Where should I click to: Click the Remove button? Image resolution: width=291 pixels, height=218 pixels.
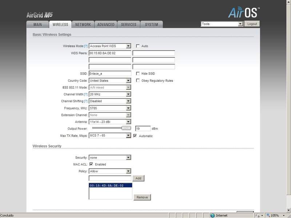tap(142, 197)
